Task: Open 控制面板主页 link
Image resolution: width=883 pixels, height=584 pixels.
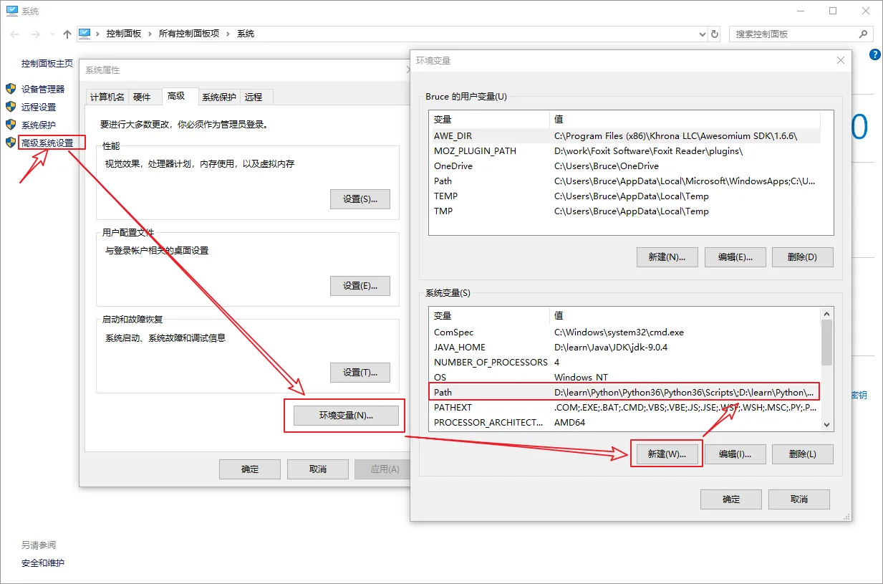Action: (47, 63)
